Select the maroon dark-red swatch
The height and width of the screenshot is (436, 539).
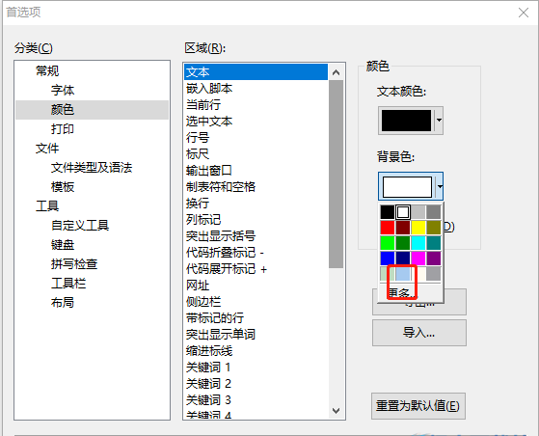point(402,228)
